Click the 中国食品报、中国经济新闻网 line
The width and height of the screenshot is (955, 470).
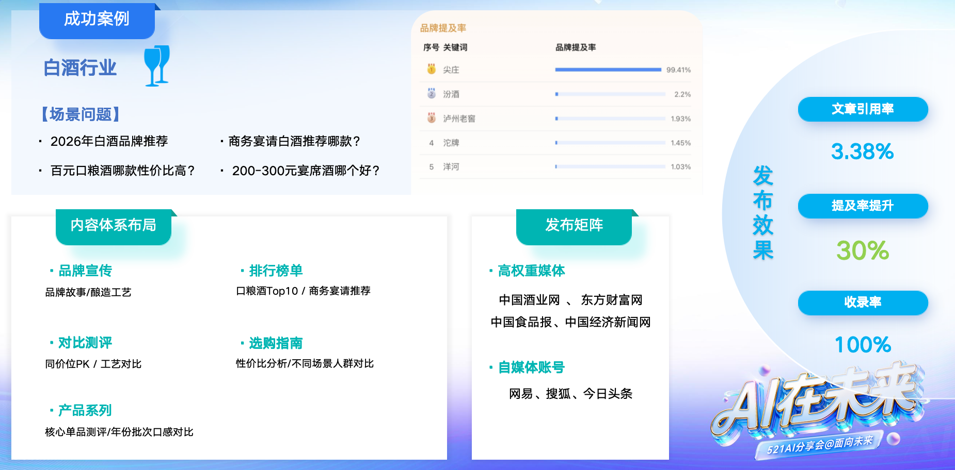point(571,322)
